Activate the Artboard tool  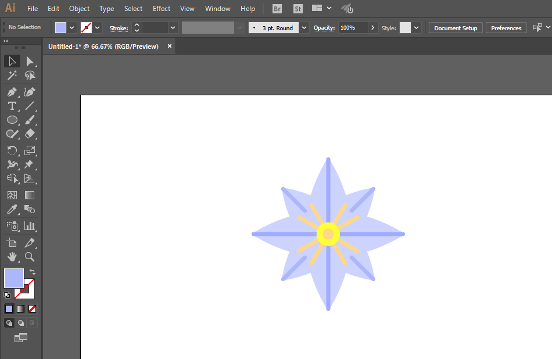(x=12, y=243)
